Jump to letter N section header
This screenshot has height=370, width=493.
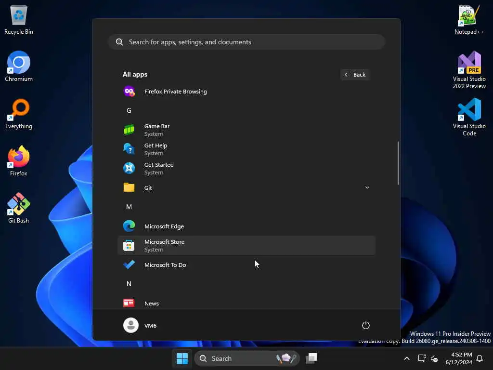click(x=129, y=284)
